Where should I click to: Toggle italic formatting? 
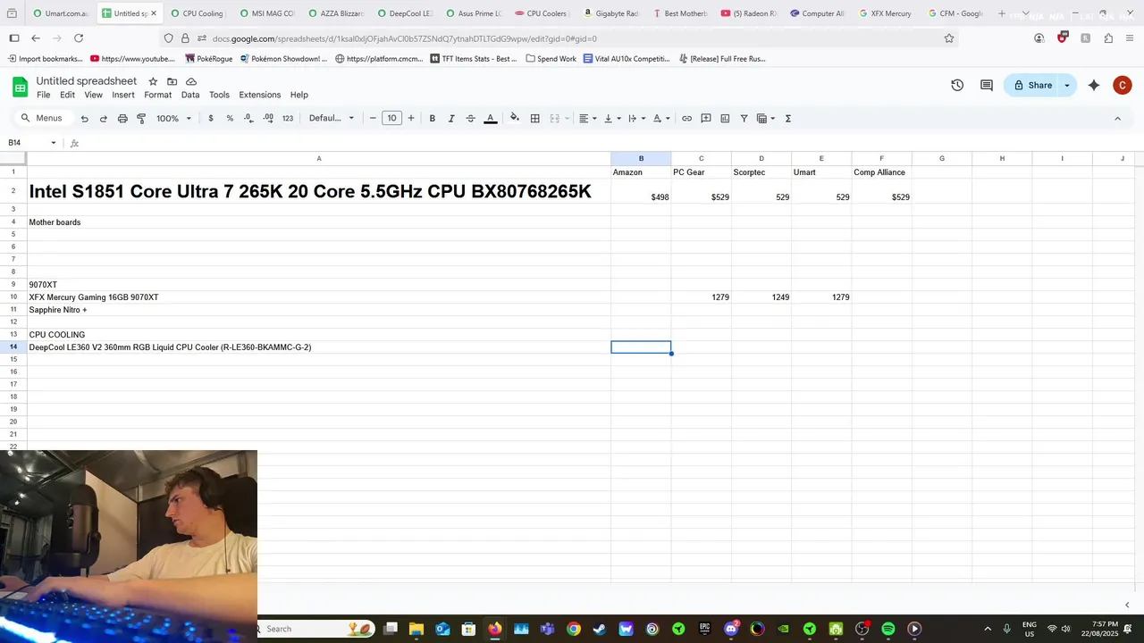[x=451, y=119]
